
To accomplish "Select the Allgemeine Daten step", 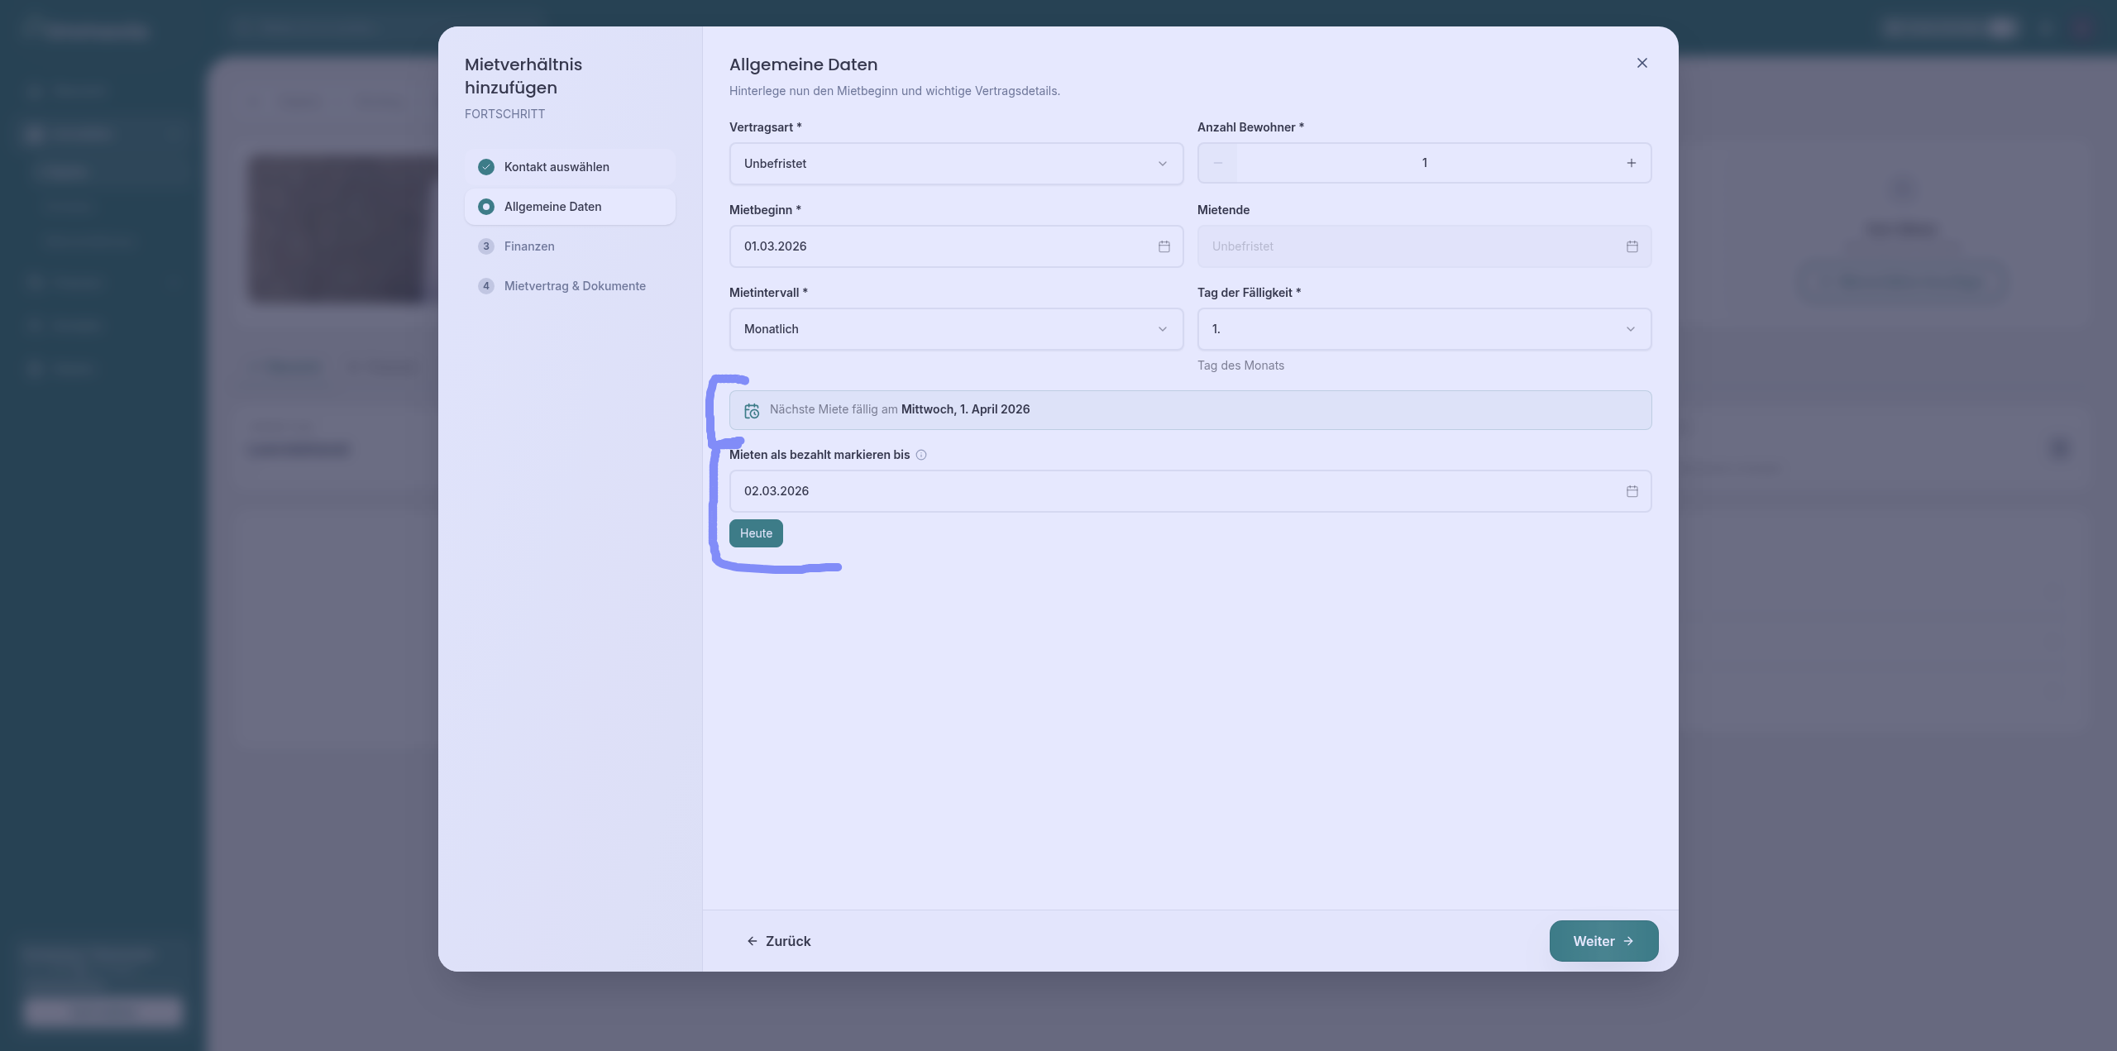I will click(552, 207).
